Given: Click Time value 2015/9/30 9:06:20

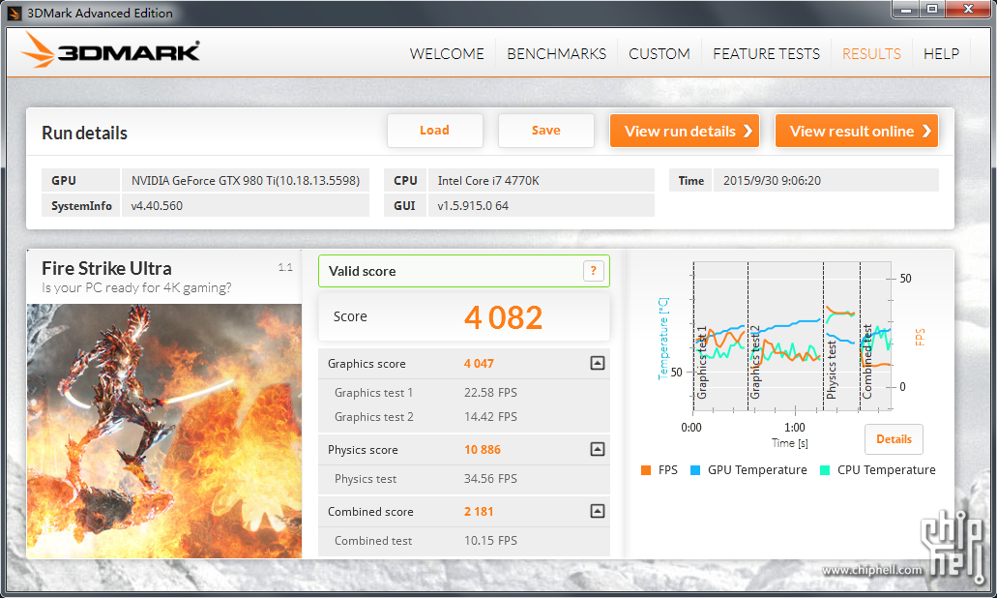Looking at the screenshot, I should [x=772, y=181].
